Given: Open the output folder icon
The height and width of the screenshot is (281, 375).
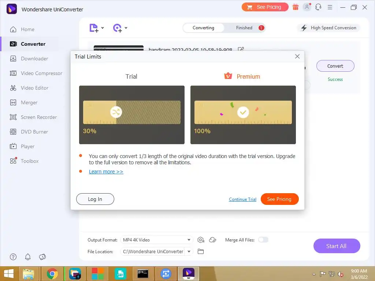Looking at the screenshot, I should [201, 251].
